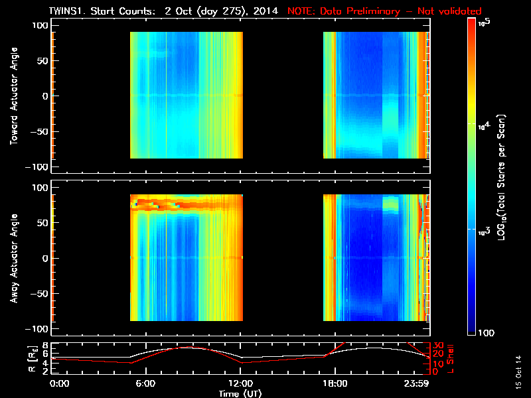Click the 10^3 label on the color bar
Image resolution: width=531 pixels, height=398 pixels.
(484, 232)
